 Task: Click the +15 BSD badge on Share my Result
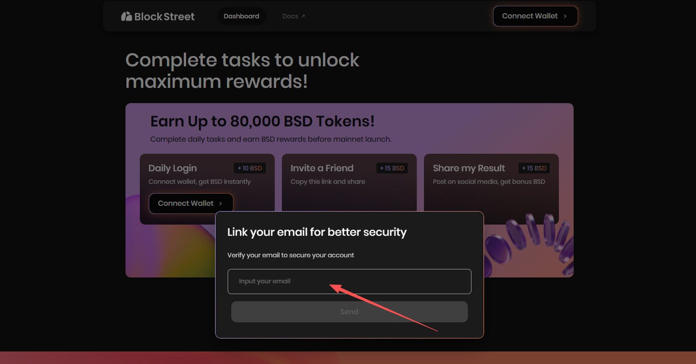pyautogui.click(x=534, y=168)
